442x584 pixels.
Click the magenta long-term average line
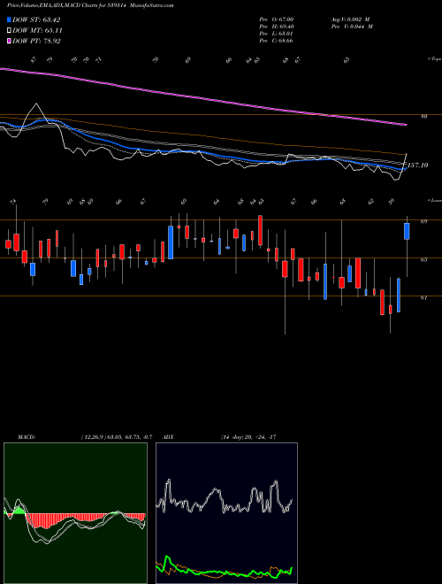pos(202,96)
